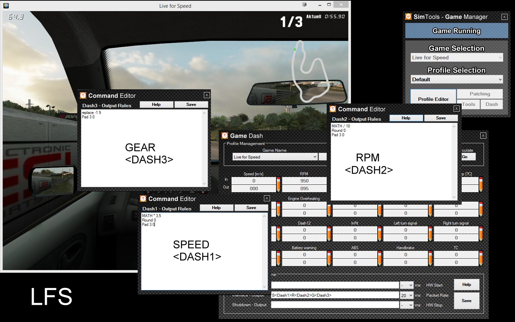Open the editor pencil for Engine Overheating
The height and width of the screenshot is (322, 515).
click(329, 209)
